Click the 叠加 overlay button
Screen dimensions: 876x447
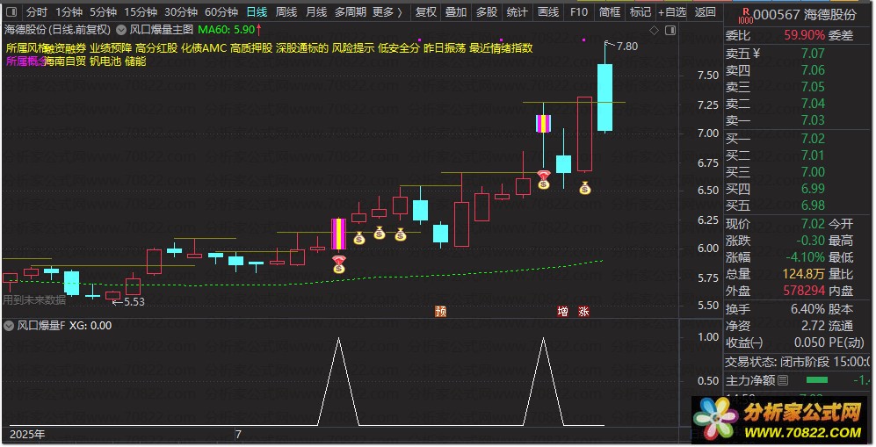(x=456, y=11)
